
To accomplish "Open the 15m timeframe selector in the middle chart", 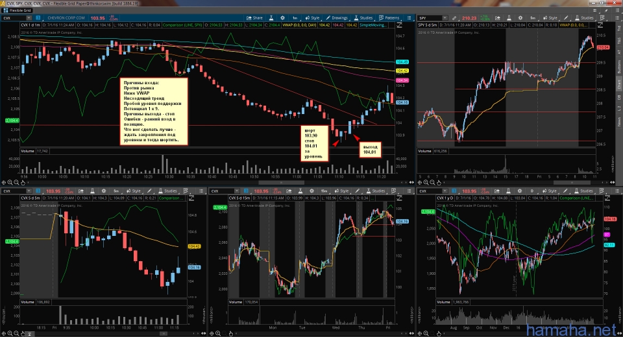I will (324, 191).
